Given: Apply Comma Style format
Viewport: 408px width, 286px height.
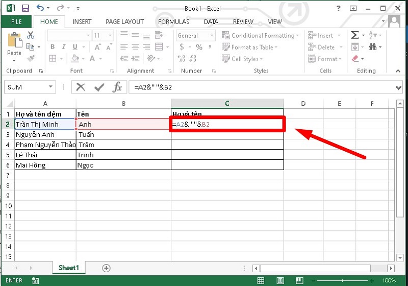Looking at the screenshot, I should pyautogui.click(x=210, y=47).
